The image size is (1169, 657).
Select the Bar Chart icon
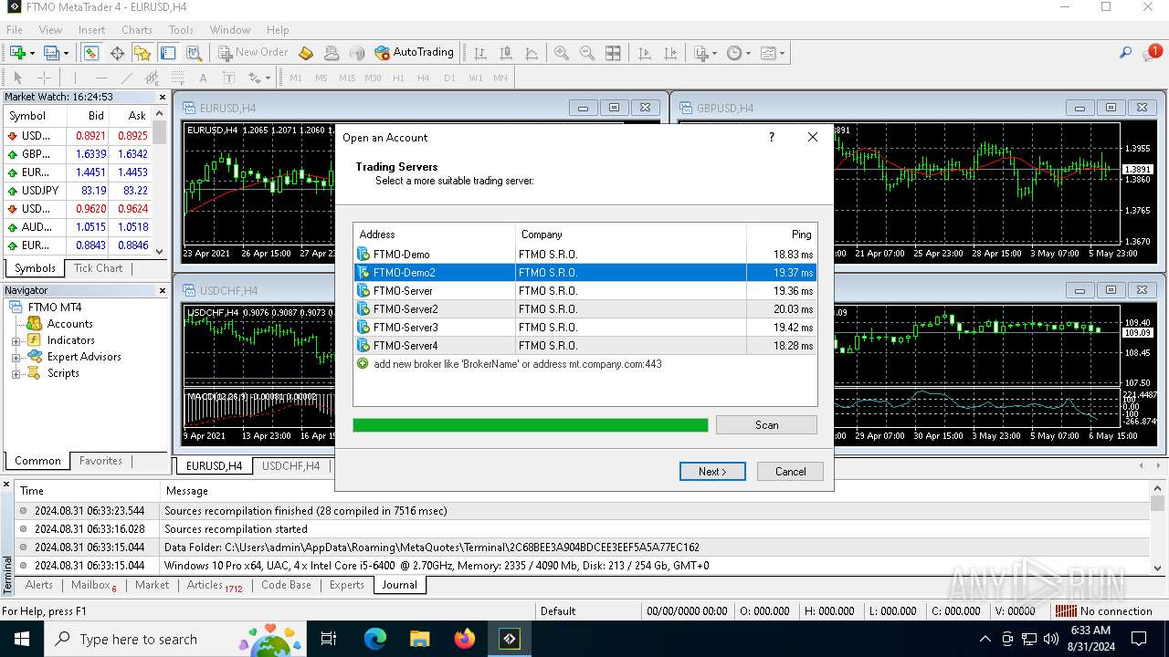click(479, 53)
